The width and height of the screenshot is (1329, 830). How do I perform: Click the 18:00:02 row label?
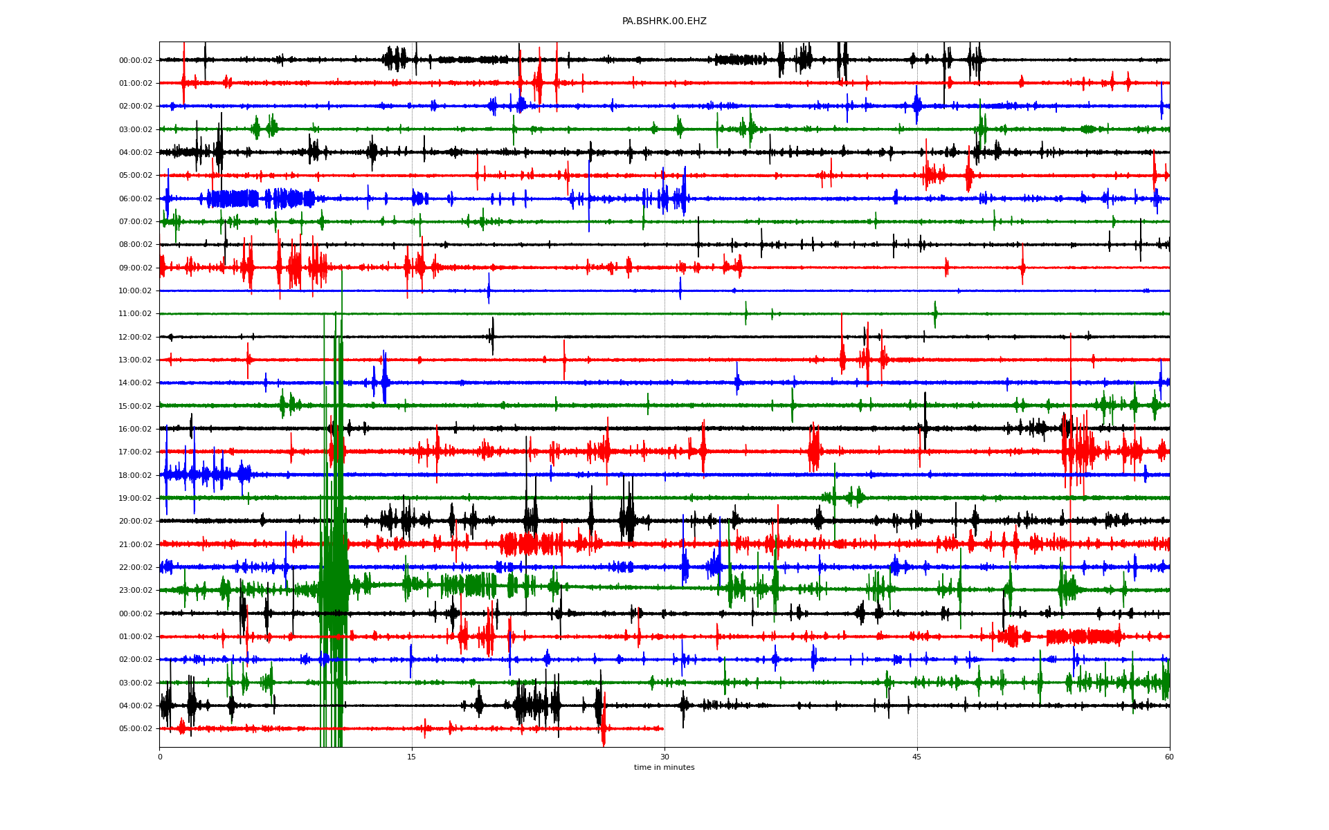(135, 475)
